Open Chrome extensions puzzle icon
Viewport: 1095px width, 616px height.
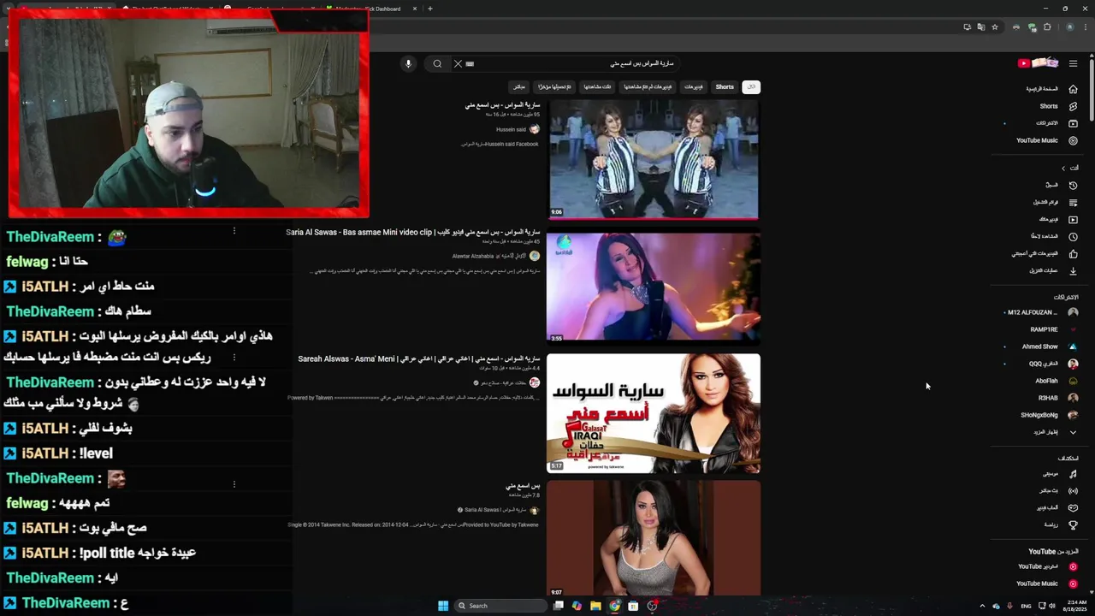coord(1047,27)
